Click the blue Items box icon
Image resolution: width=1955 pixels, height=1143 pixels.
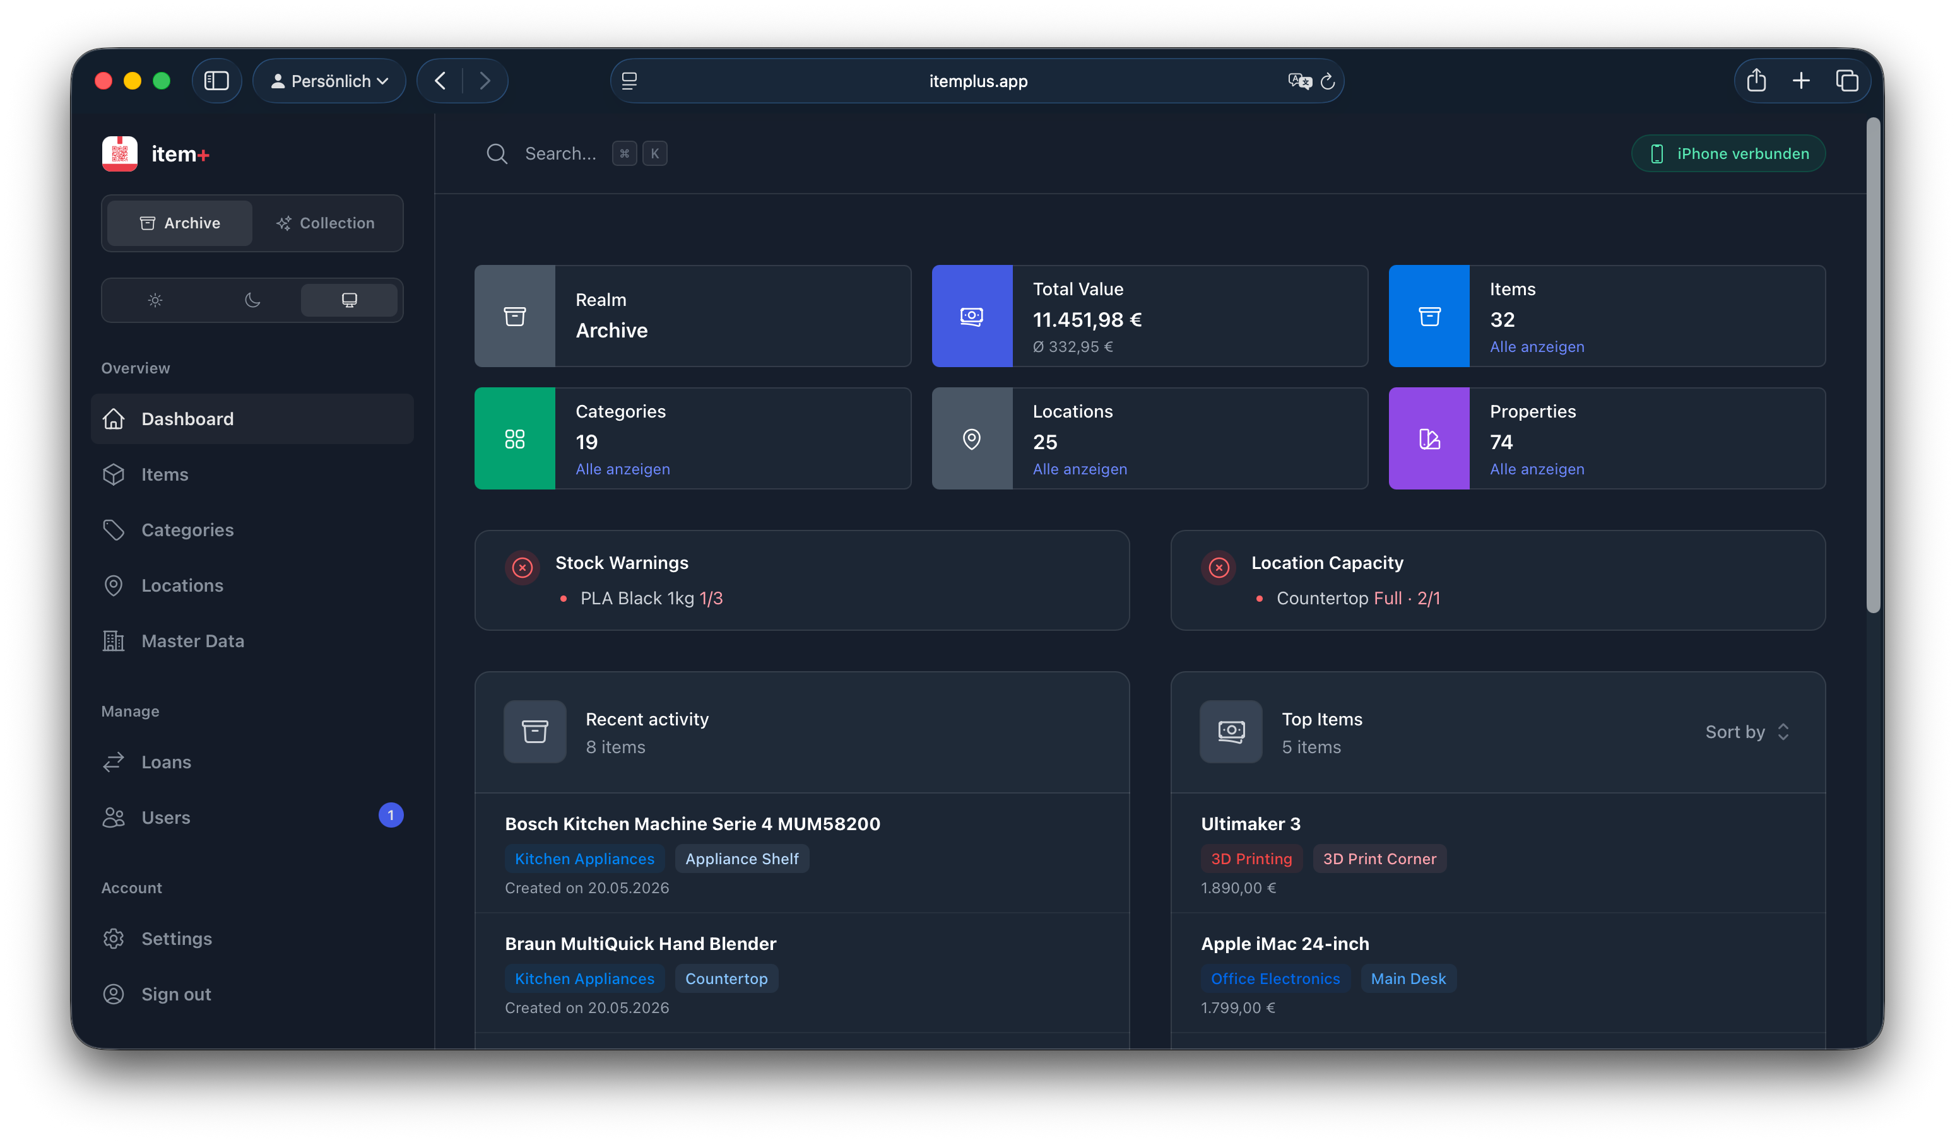click(x=1429, y=315)
